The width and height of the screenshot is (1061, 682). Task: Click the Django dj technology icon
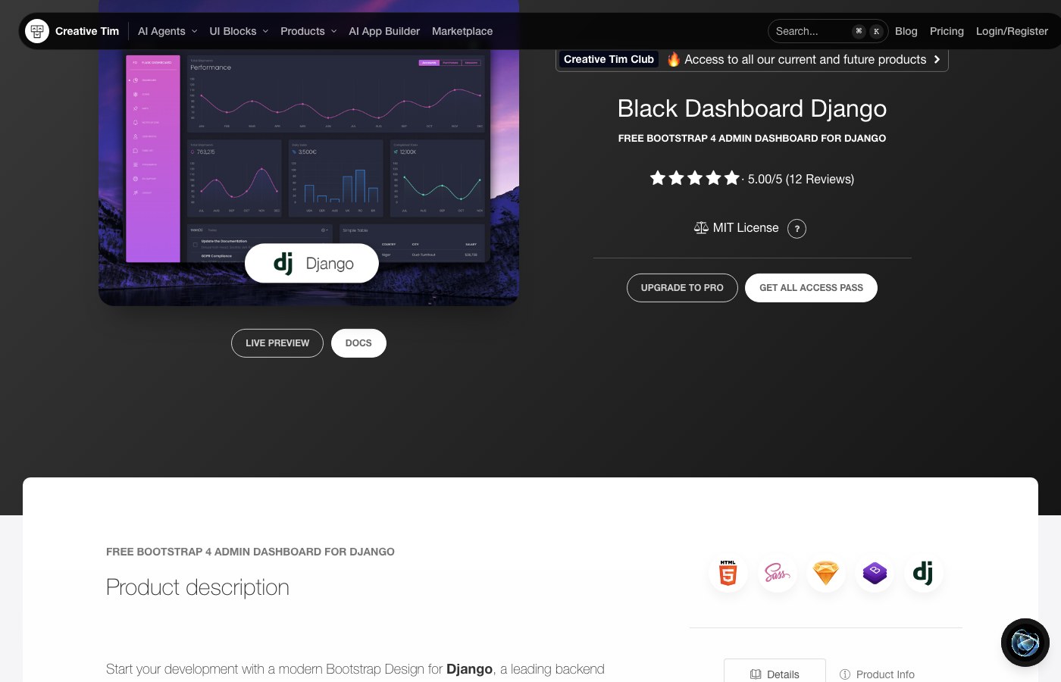923,573
